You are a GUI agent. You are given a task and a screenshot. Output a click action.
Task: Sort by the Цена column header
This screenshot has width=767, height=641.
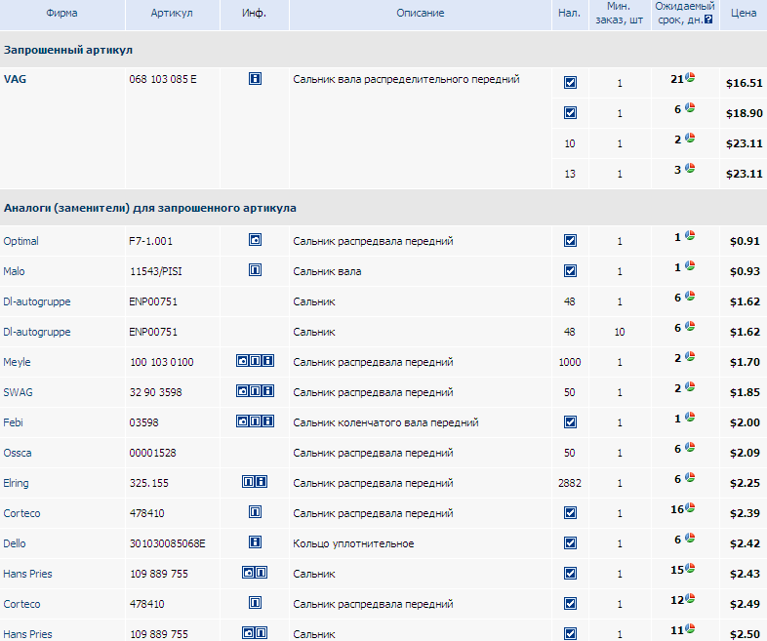[744, 14]
